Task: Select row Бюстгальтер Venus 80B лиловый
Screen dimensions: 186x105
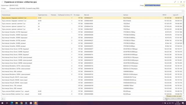Action: click(92, 71)
